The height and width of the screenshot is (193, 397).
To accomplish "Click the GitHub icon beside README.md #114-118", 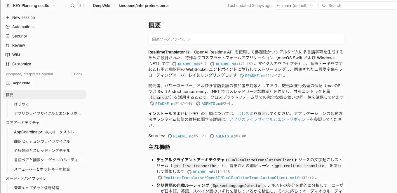I will 189,172.
